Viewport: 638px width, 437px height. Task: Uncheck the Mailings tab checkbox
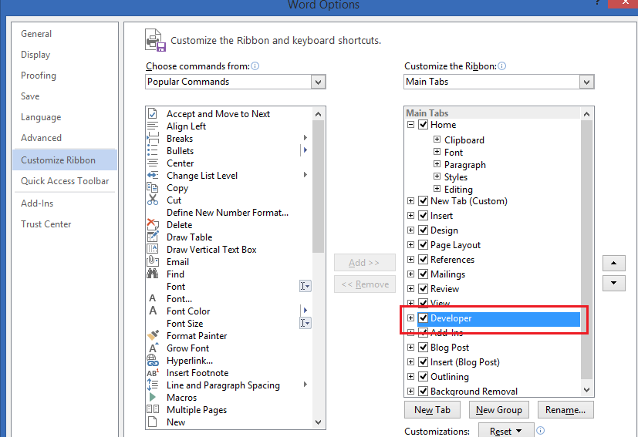click(424, 274)
